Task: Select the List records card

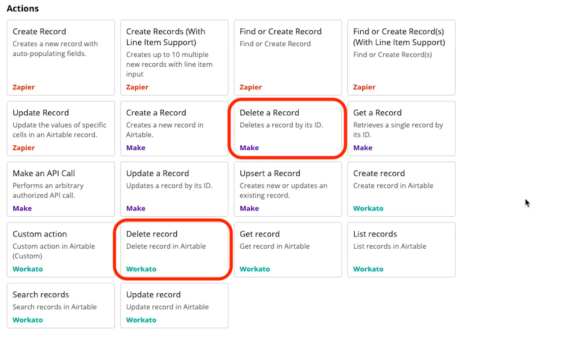Action: pos(401,249)
